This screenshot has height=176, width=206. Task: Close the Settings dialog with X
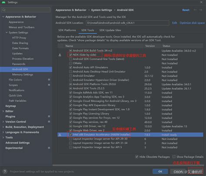pos(201,2)
